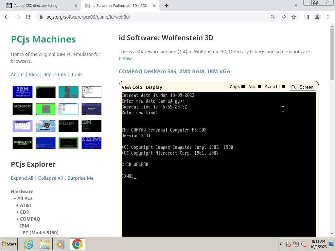Click Expand All in PCjs Explorer
Viewport: 335px width, 251px height.
[x=22, y=178]
